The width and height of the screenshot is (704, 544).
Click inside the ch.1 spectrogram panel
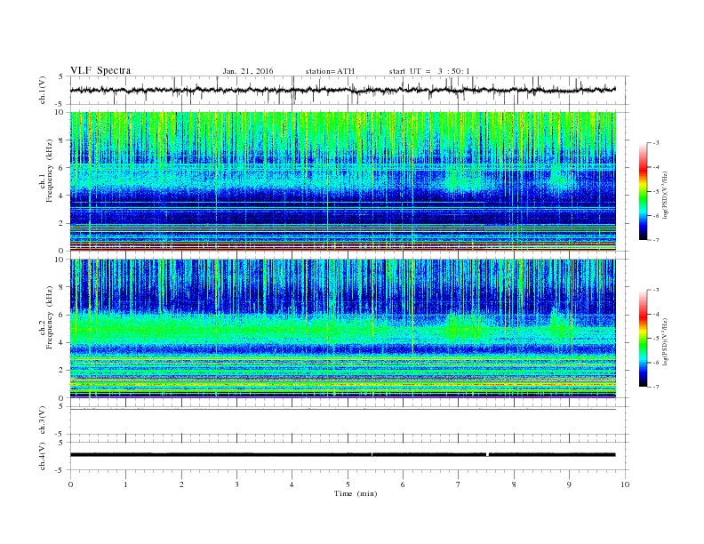pos(342,181)
